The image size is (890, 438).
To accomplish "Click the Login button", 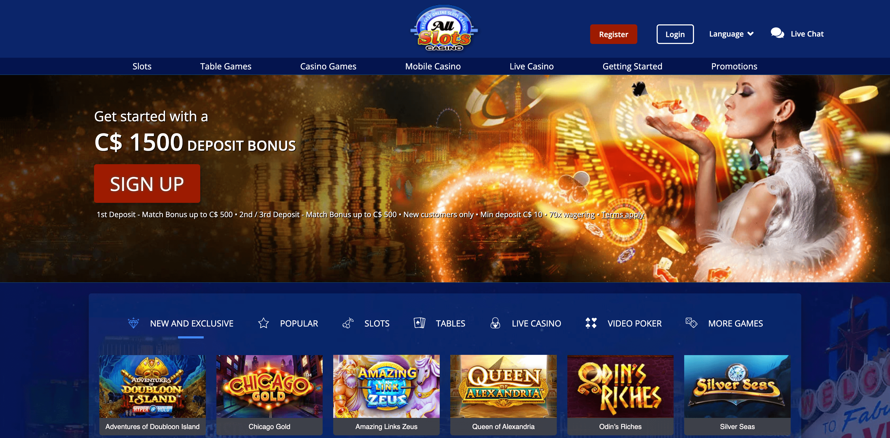I will pos(675,34).
